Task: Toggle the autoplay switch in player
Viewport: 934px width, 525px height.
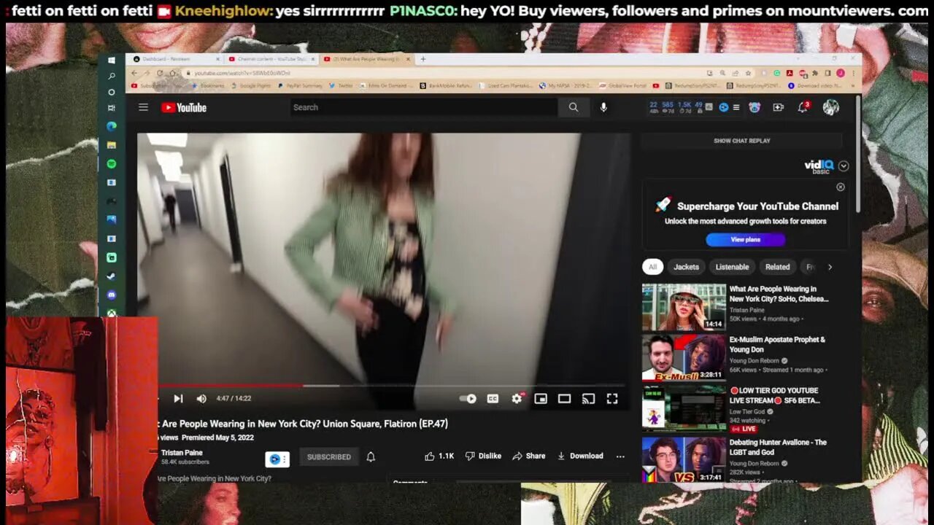Action: [x=468, y=398]
